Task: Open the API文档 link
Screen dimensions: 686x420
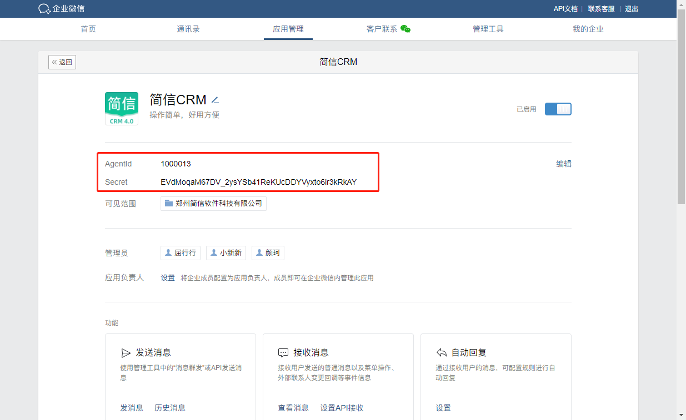Action: click(x=565, y=9)
